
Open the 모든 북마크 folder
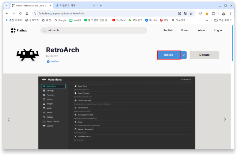point(223,20)
